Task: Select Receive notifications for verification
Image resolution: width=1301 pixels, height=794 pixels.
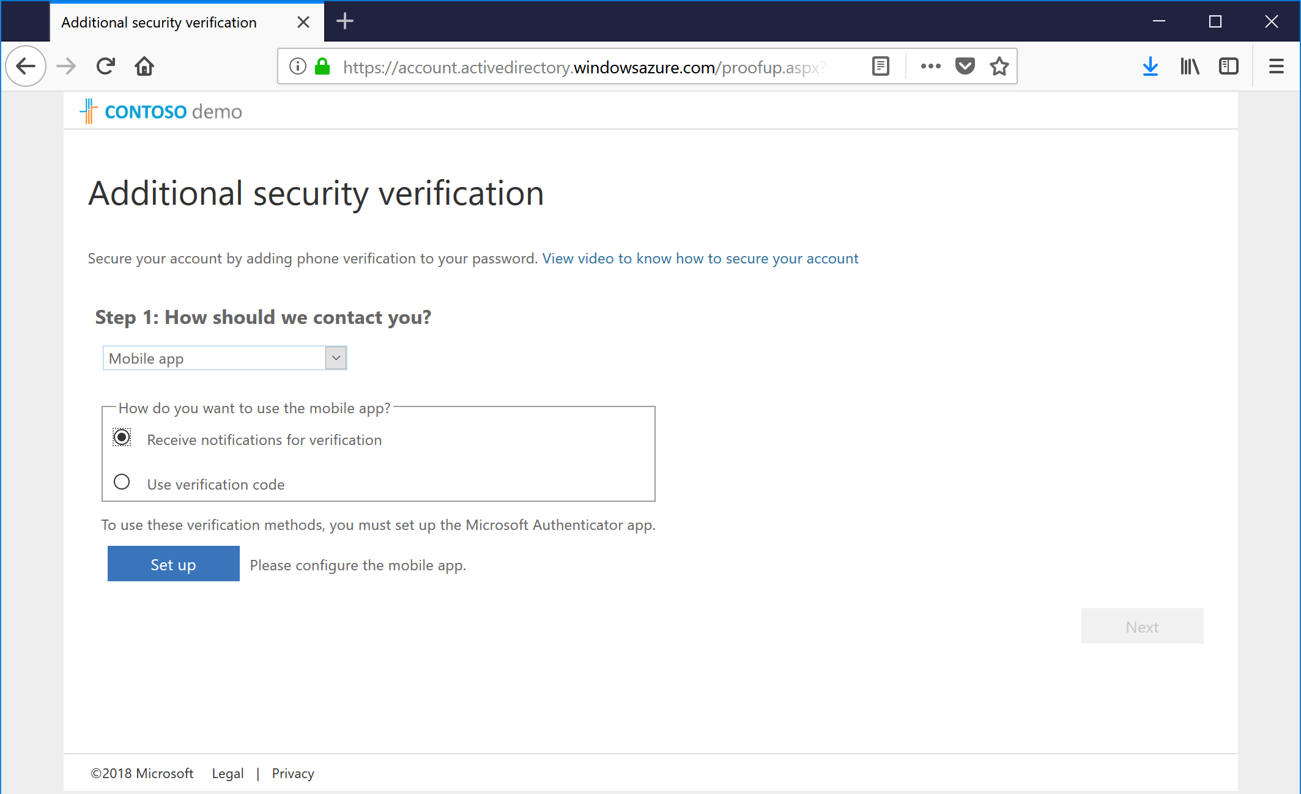Action: pyautogui.click(x=122, y=437)
